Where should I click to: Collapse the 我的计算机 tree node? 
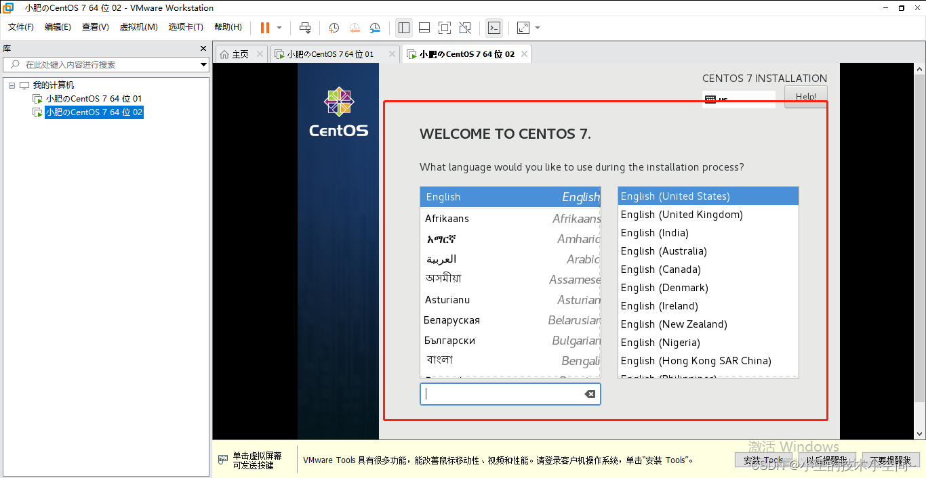(x=12, y=85)
